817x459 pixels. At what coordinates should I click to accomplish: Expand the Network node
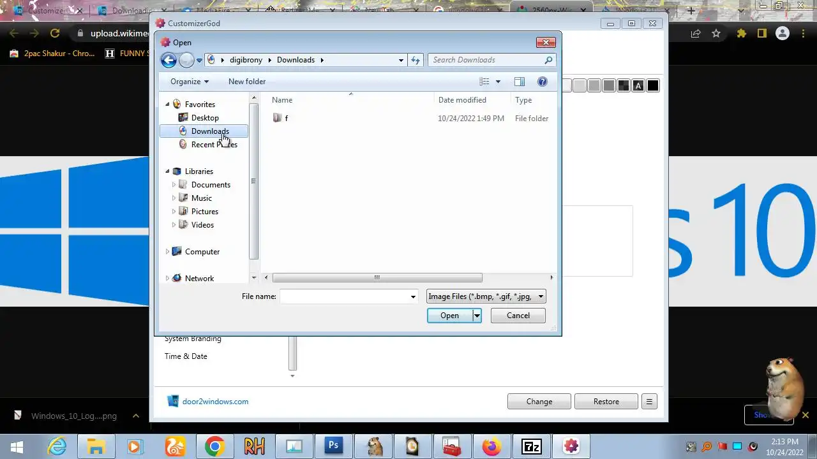pyautogui.click(x=168, y=279)
